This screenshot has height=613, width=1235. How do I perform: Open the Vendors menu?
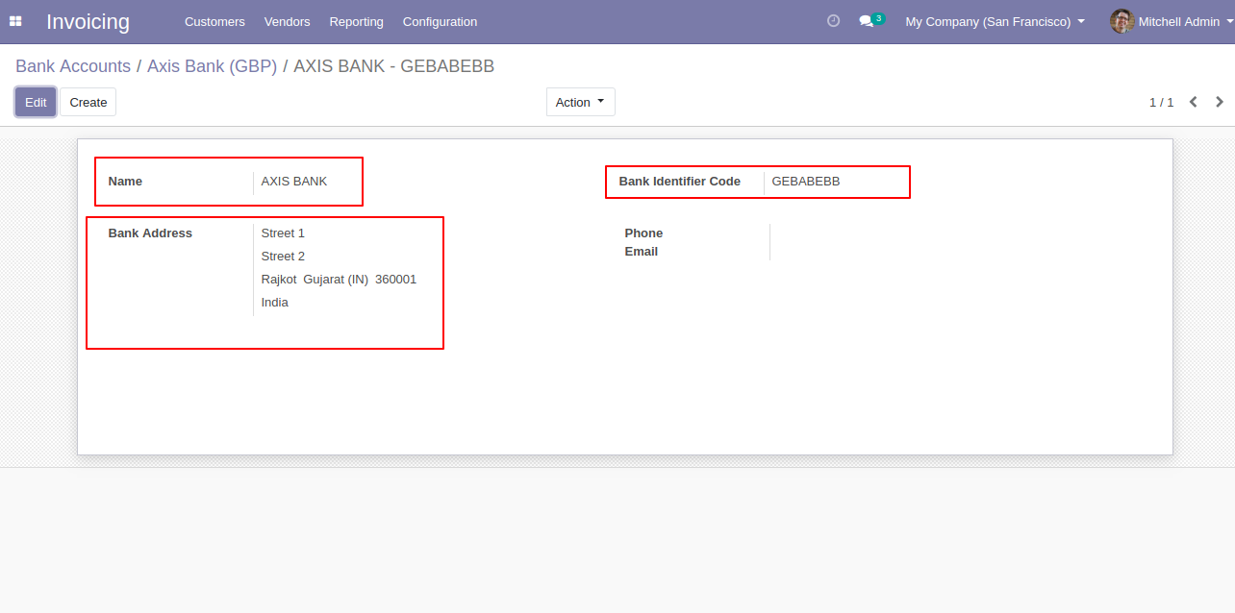287,21
